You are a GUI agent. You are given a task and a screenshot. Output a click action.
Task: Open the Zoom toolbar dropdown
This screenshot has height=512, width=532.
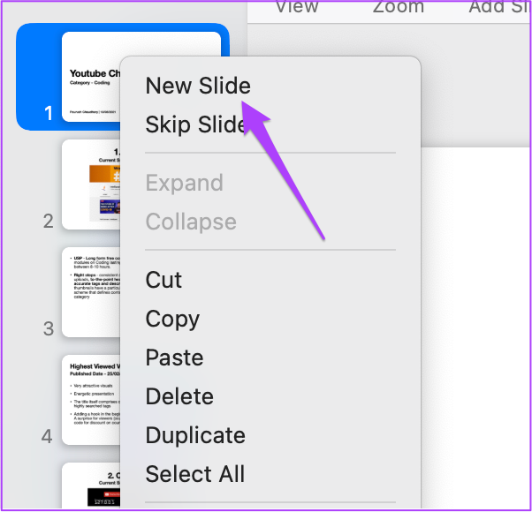[399, 7]
